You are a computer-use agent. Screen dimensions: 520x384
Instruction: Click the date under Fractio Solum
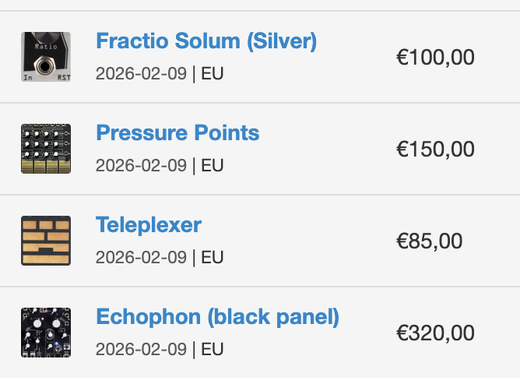click(x=141, y=74)
